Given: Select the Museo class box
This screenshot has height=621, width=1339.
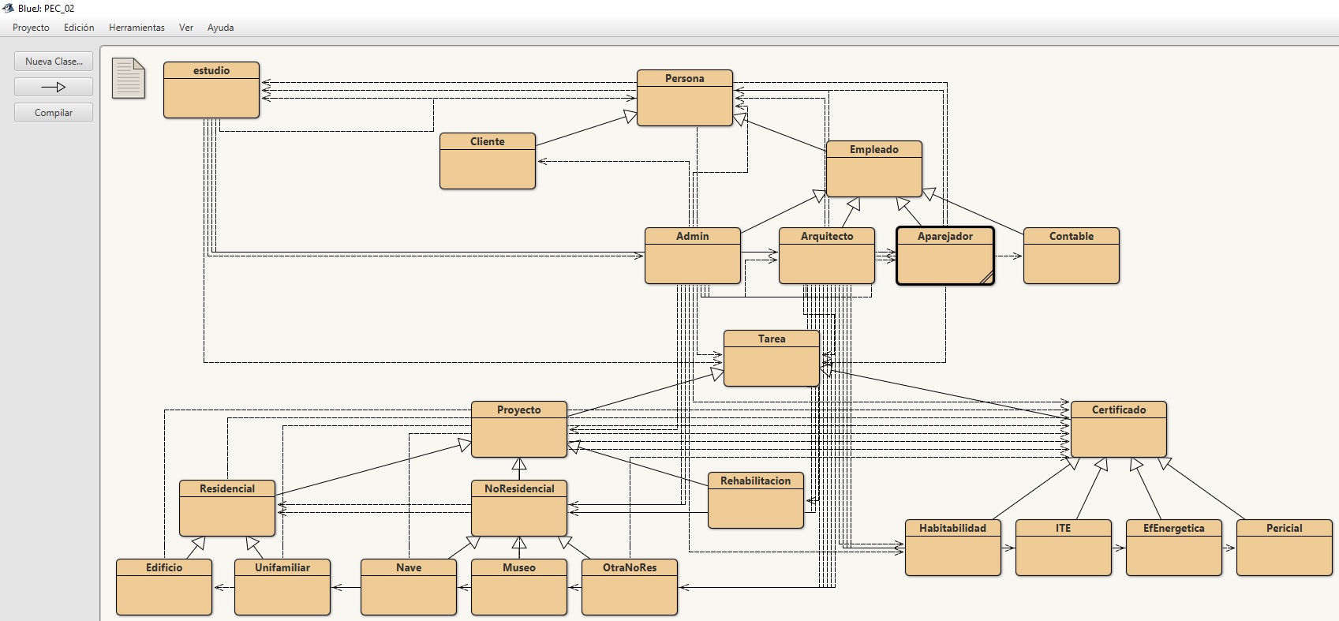Looking at the screenshot, I should (x=519, y=587).
